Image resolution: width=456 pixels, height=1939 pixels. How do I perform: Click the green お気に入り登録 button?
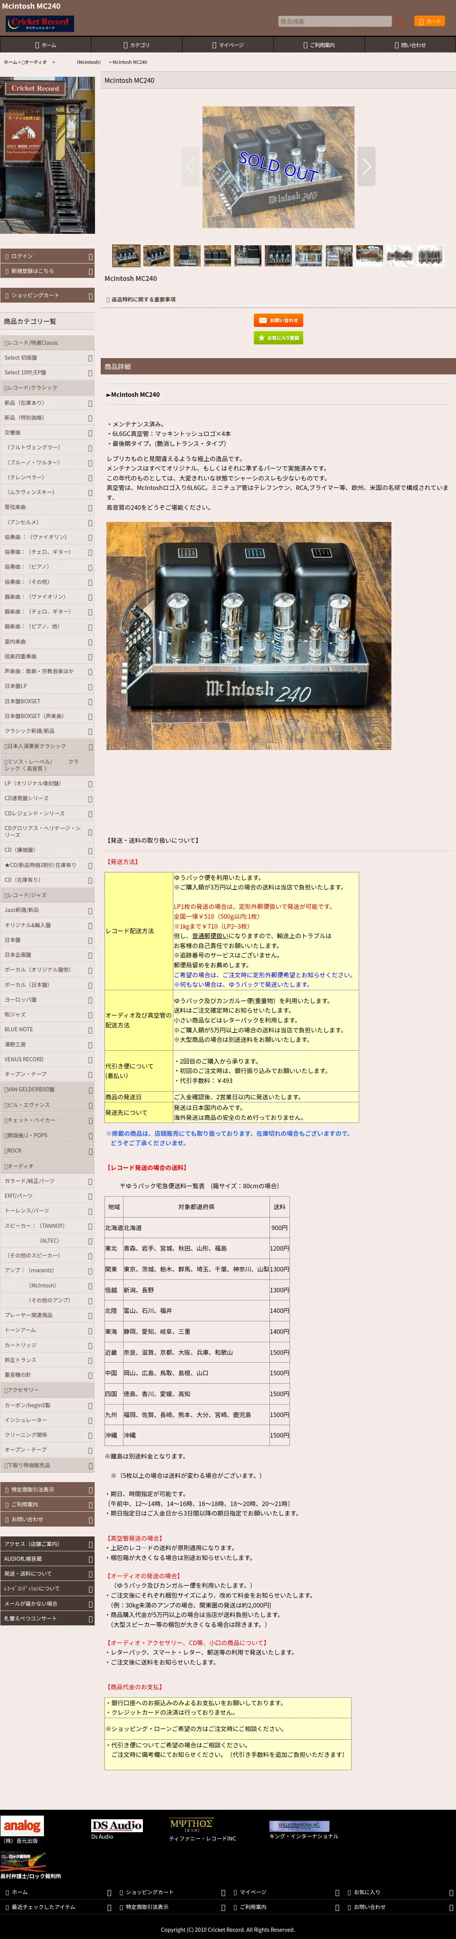pos(279,338)
